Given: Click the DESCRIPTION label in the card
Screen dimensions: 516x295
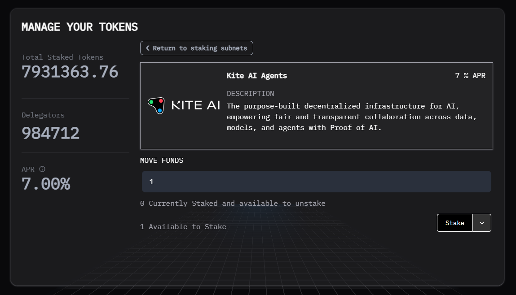Looking at the screenshot, I should pos(250,94).
